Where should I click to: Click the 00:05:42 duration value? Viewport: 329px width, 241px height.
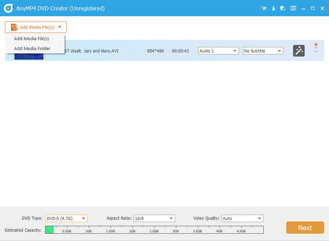coord(180,51)
